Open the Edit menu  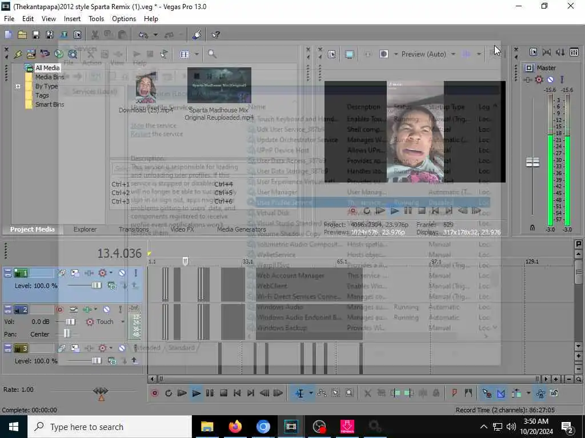[x=27, y=19]
